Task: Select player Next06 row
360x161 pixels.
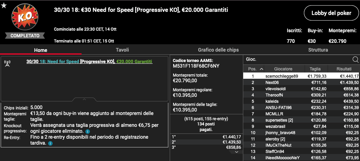Action: [301, 83]
